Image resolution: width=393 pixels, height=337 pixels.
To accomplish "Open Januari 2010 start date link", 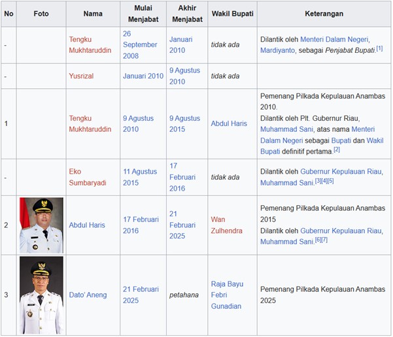I will (143, 76).
